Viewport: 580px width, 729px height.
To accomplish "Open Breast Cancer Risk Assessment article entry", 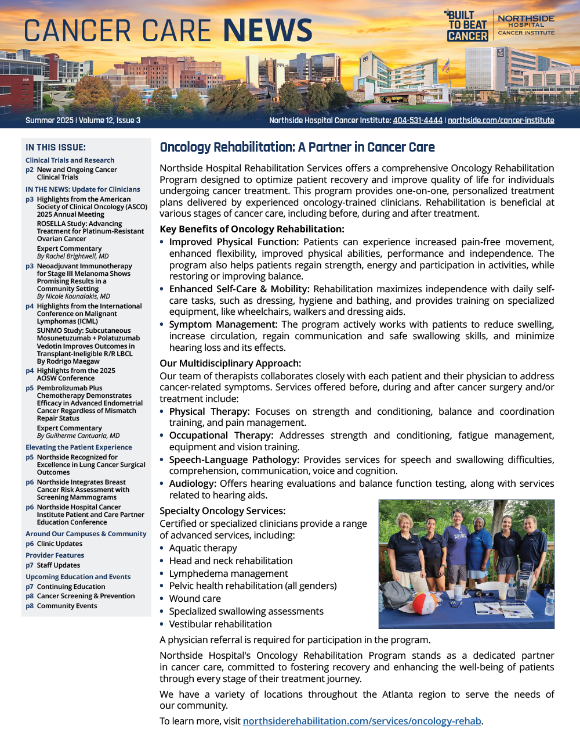I will (x=83, y=490).
